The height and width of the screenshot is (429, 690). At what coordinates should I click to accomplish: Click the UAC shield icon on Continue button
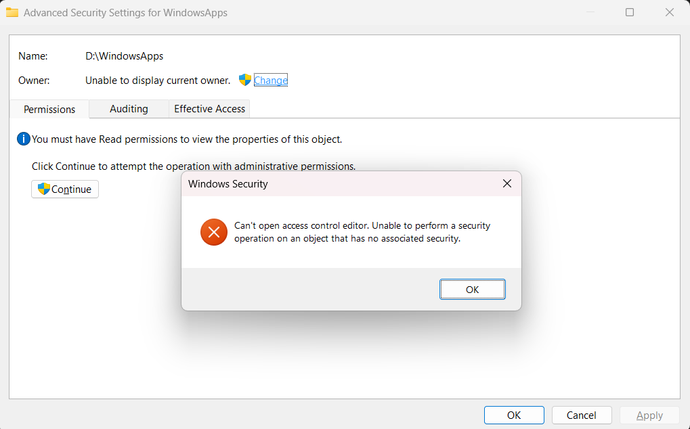pyautogui.click(x=43, y=189)
